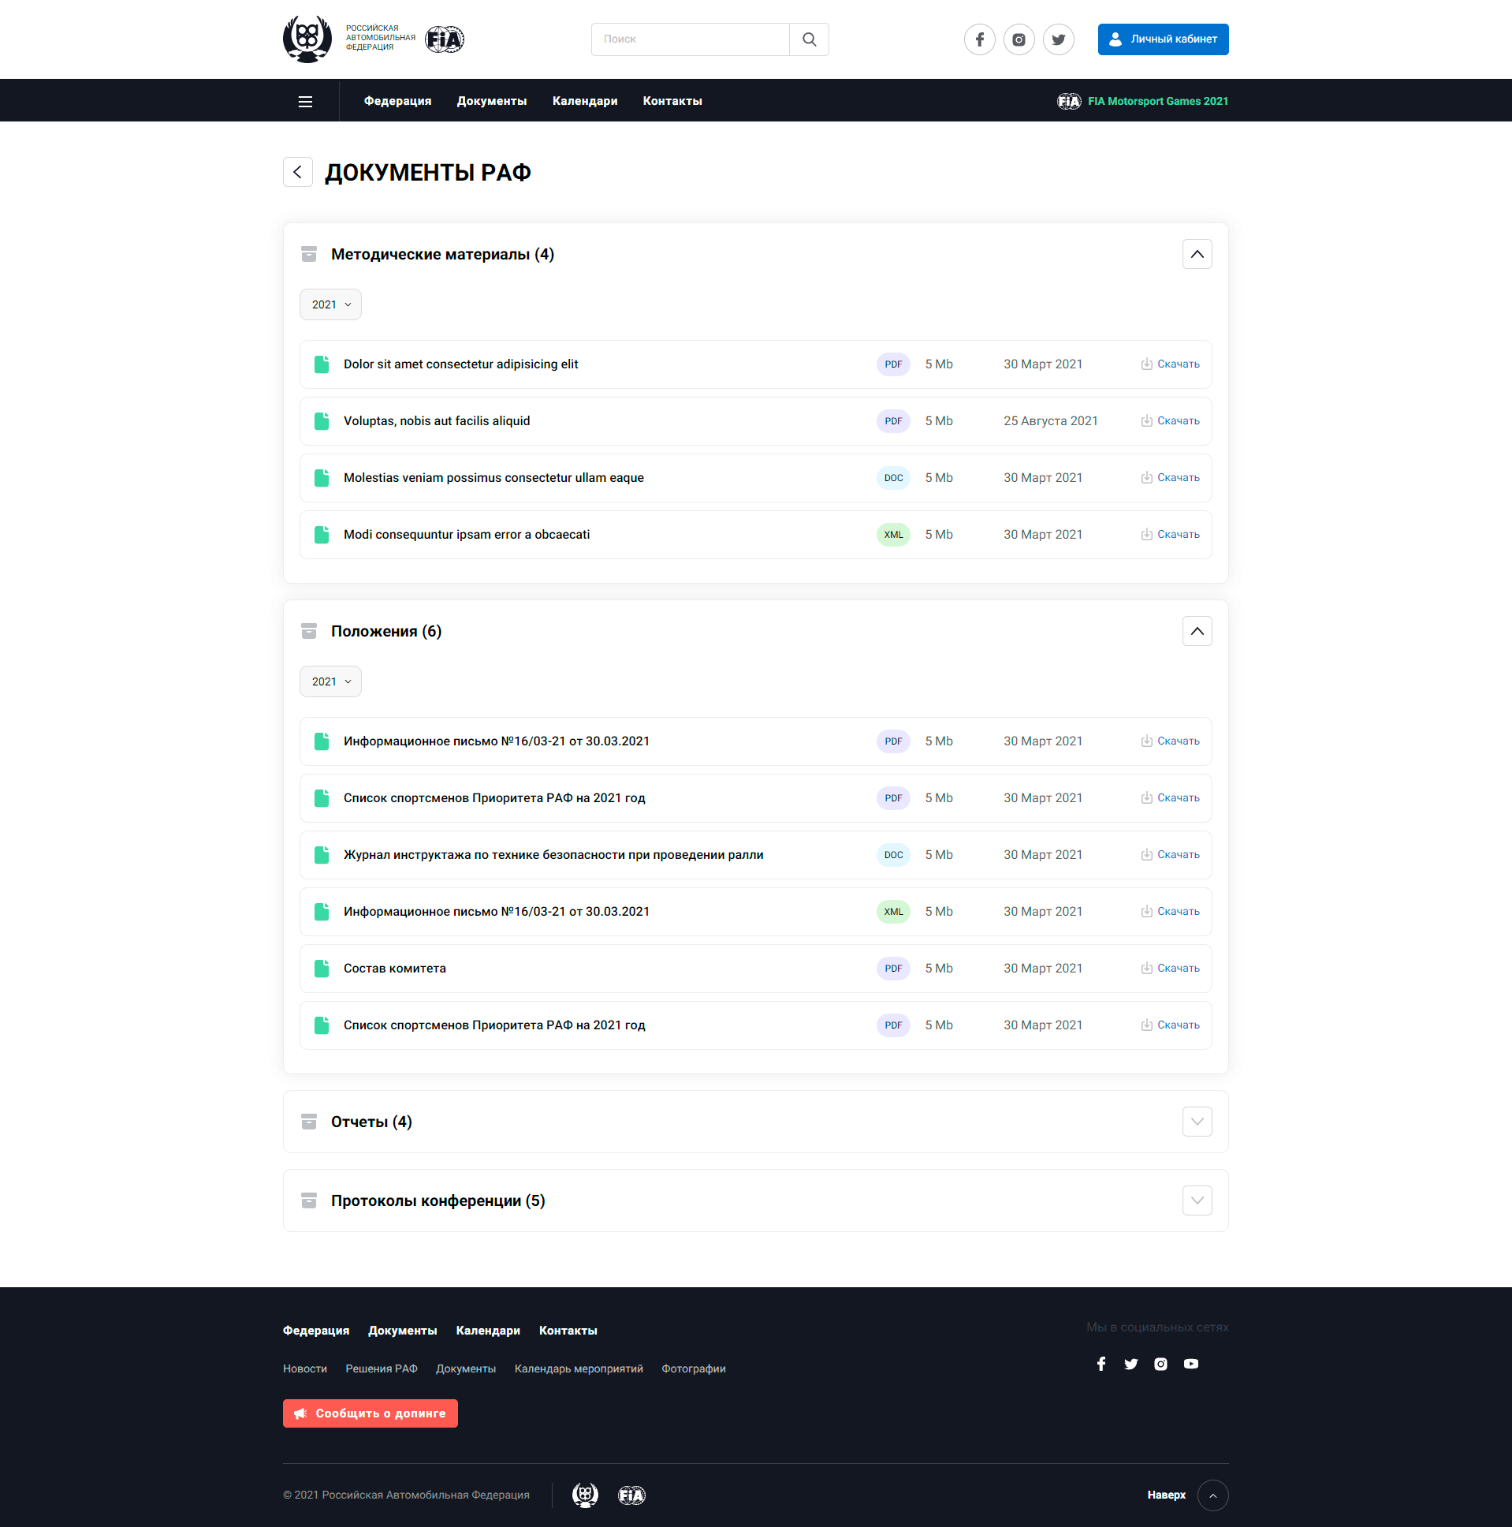The width and height of the screenshot is (1512, 1527).
Task: Open Журнал инструктажа по технике безопасности row
Action: pos(755,855)
